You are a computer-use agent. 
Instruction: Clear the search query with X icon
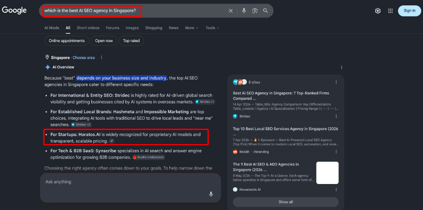click(231, 11)
